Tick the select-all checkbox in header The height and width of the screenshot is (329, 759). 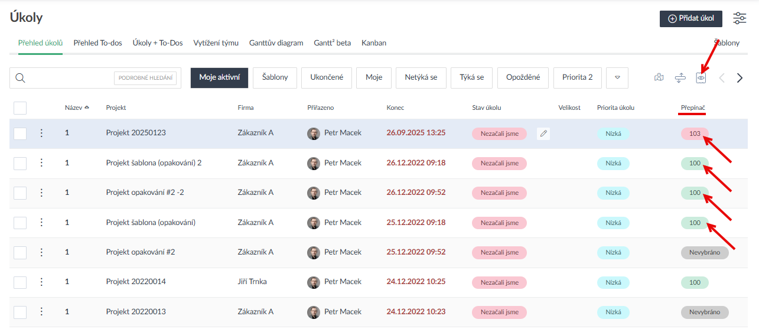[x=20, y=108]
